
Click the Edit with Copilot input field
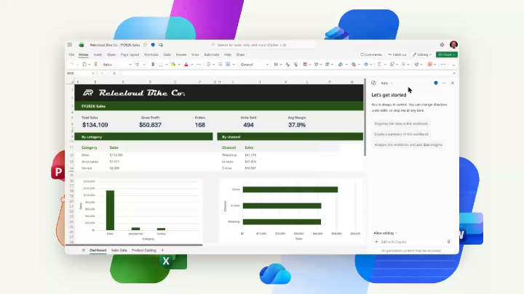tap(411, 242)
